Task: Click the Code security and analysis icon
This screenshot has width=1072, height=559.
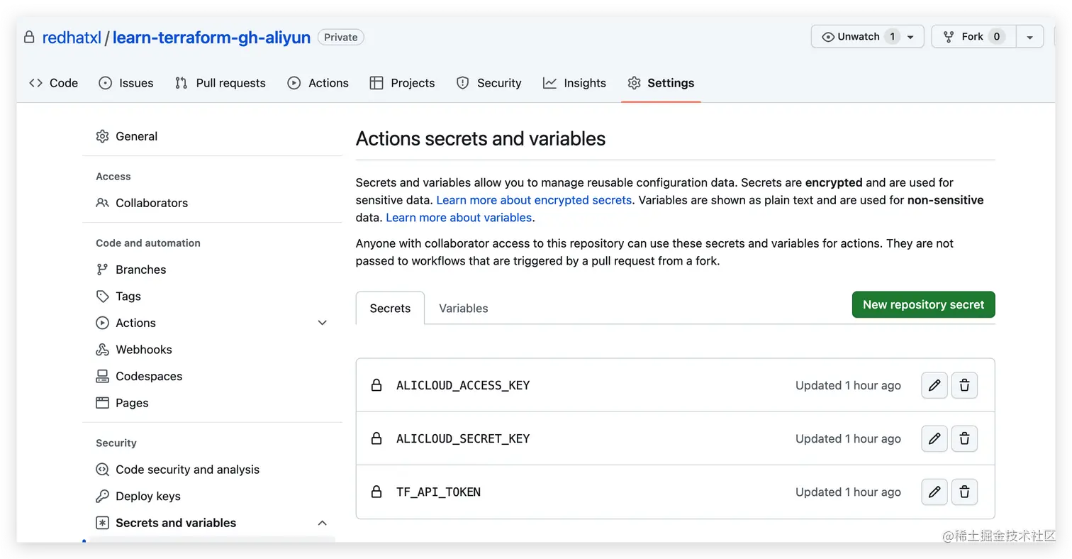Action: pos(103,470)
